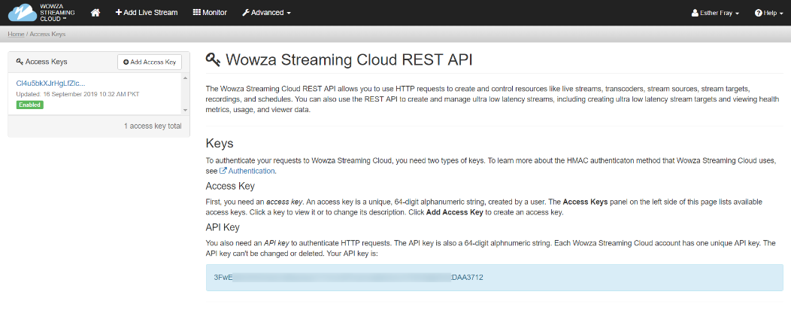
Task: Click the green Enabled status badge
Action: [29, 105]
